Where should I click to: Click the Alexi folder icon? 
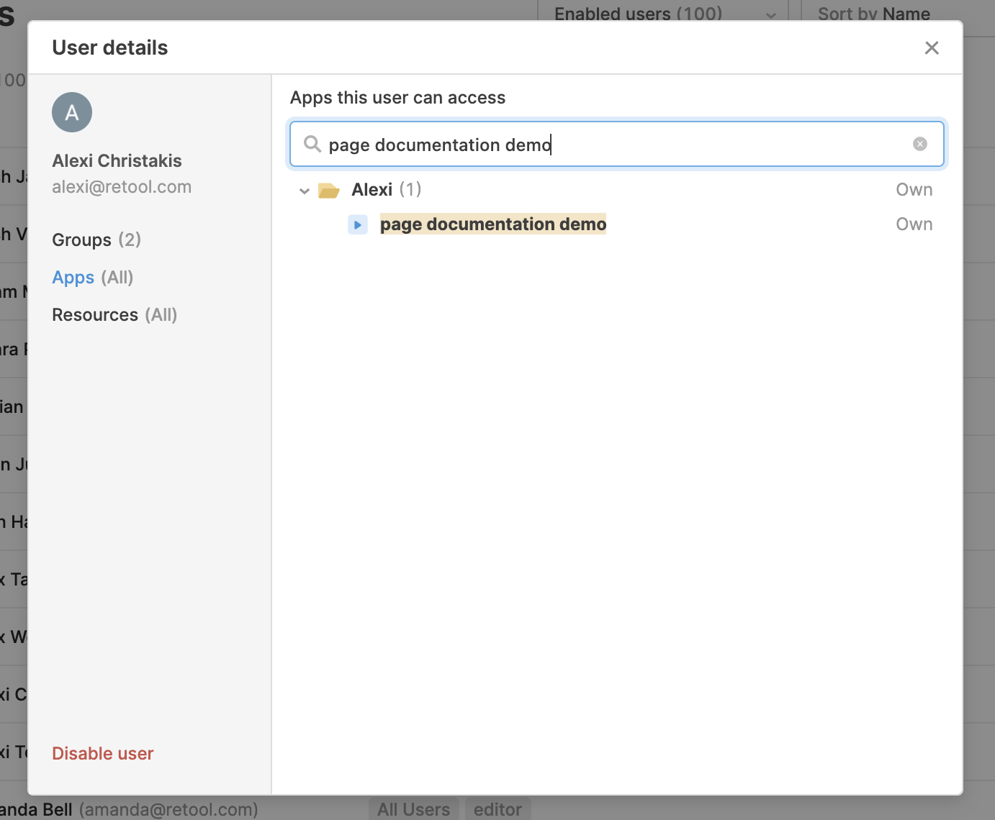tap(329, 190)
